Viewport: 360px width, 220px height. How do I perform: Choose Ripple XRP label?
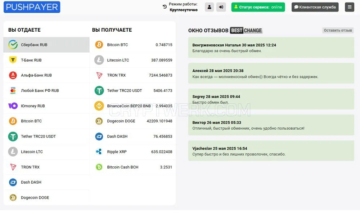117,152
